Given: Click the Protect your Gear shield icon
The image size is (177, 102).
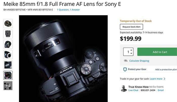Looking at the screenshot, I should click(x=125, y=69).
